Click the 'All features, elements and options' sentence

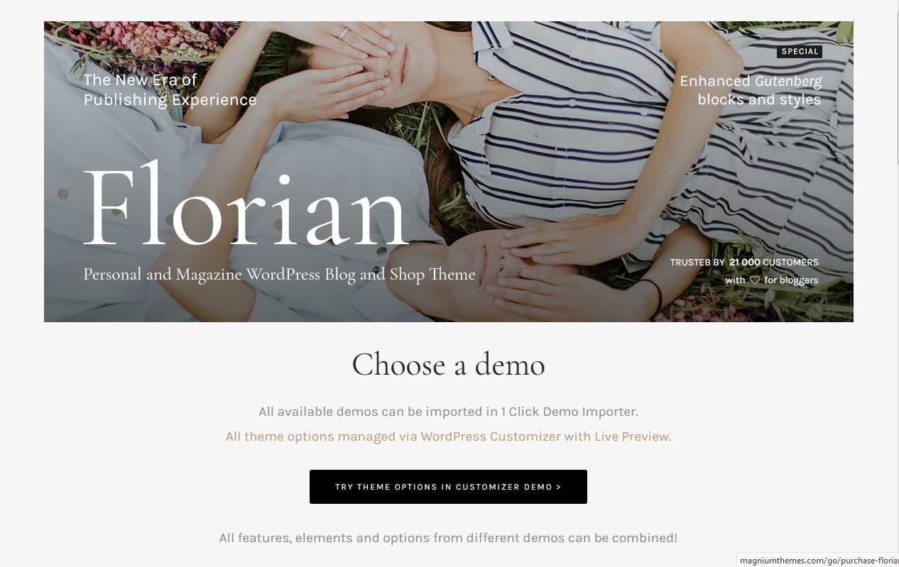coord(448,538)
